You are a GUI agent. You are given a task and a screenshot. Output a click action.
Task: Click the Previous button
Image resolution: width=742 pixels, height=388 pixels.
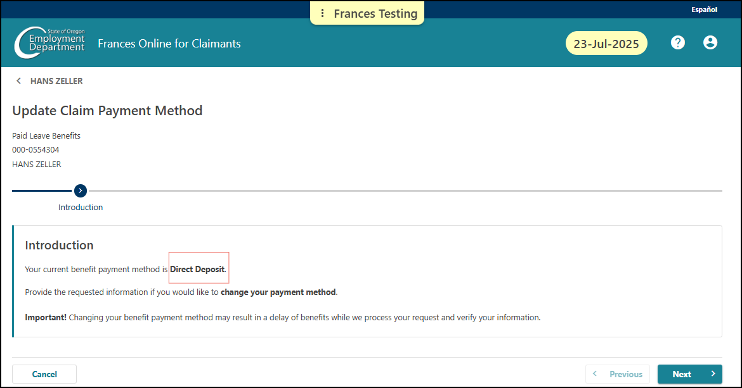[x=618, y=374]
